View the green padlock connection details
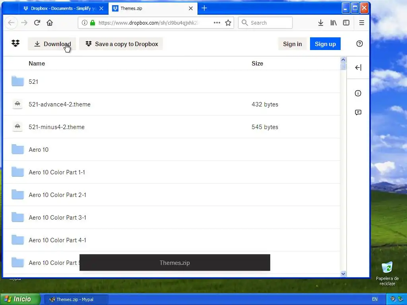This screenshot has height=305, width=407. click(92, 23)
